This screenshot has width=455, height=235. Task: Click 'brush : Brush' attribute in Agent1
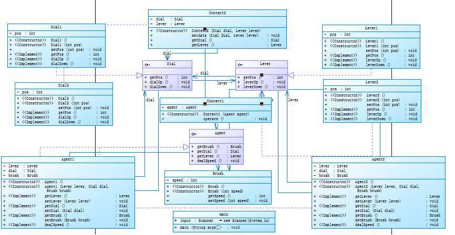point(20,175)
